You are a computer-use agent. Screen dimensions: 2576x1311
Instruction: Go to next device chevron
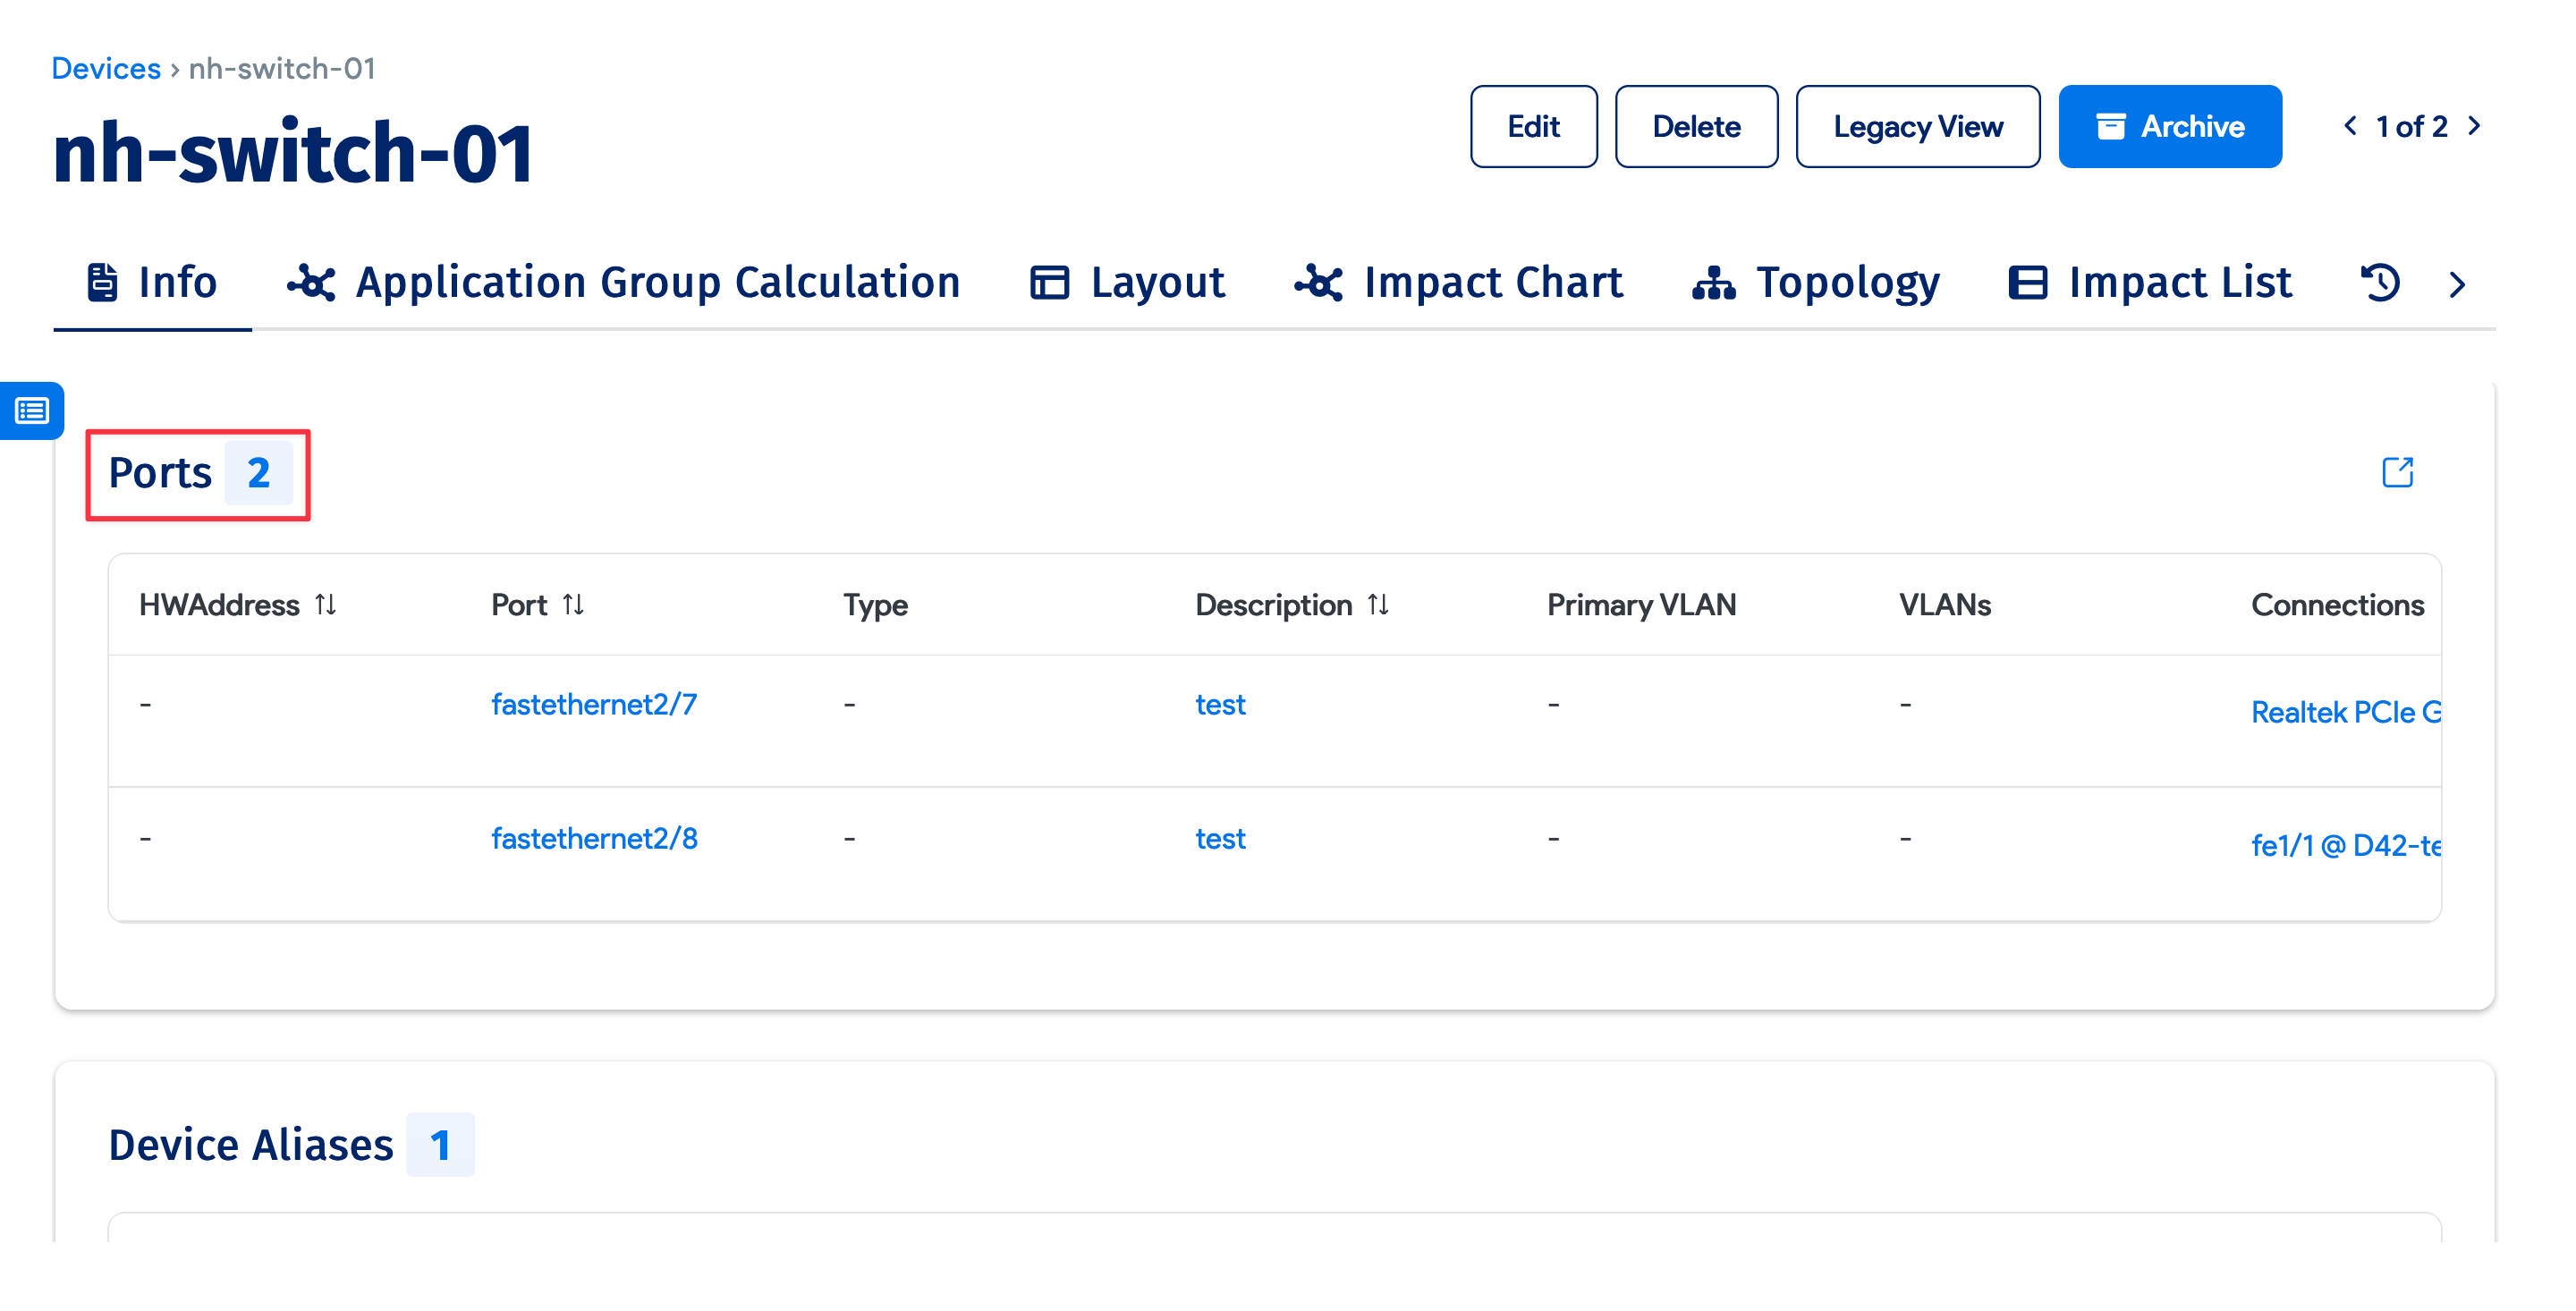tap(2475, 126)
